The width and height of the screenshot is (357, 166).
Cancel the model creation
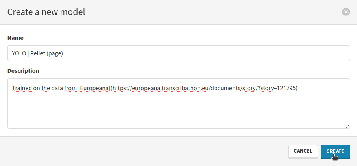303,151
